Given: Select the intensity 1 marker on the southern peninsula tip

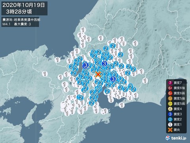Looking at the screenshot, I should (x=122, y=105).
